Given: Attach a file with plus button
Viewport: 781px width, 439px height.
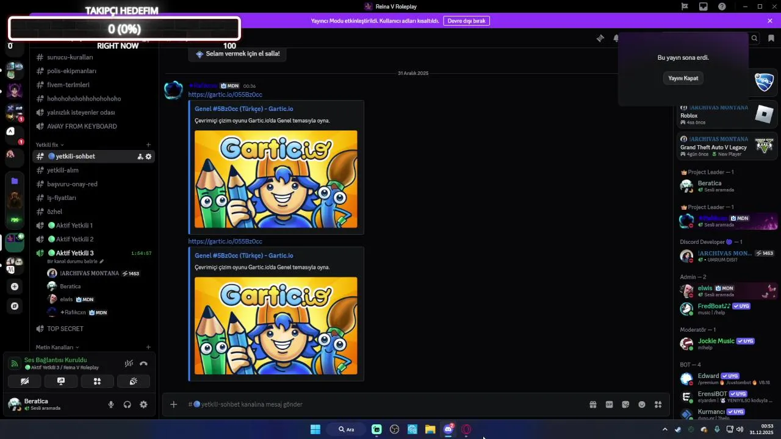Looking at the screenshot, I should (x=173, y=404).
